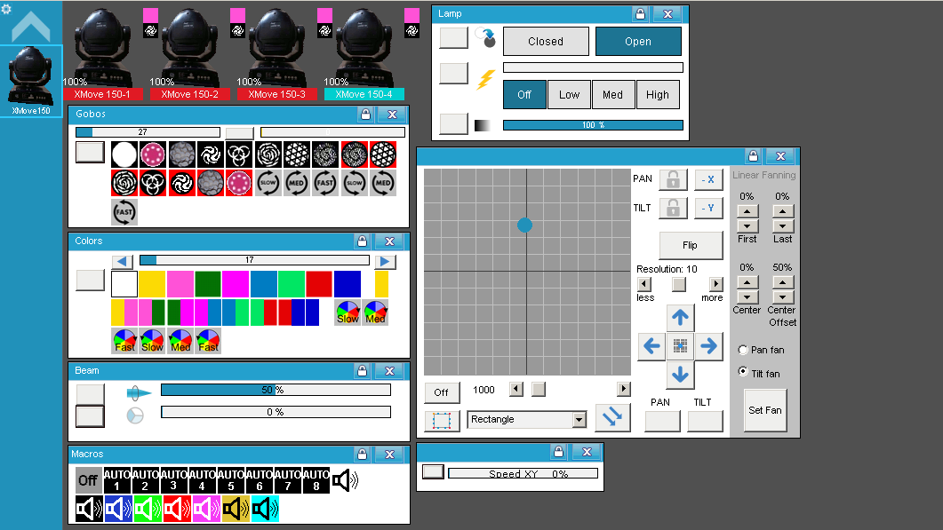The image size is (943, 530).
Task: Turn movement shape Off
Action: point(442,392)
